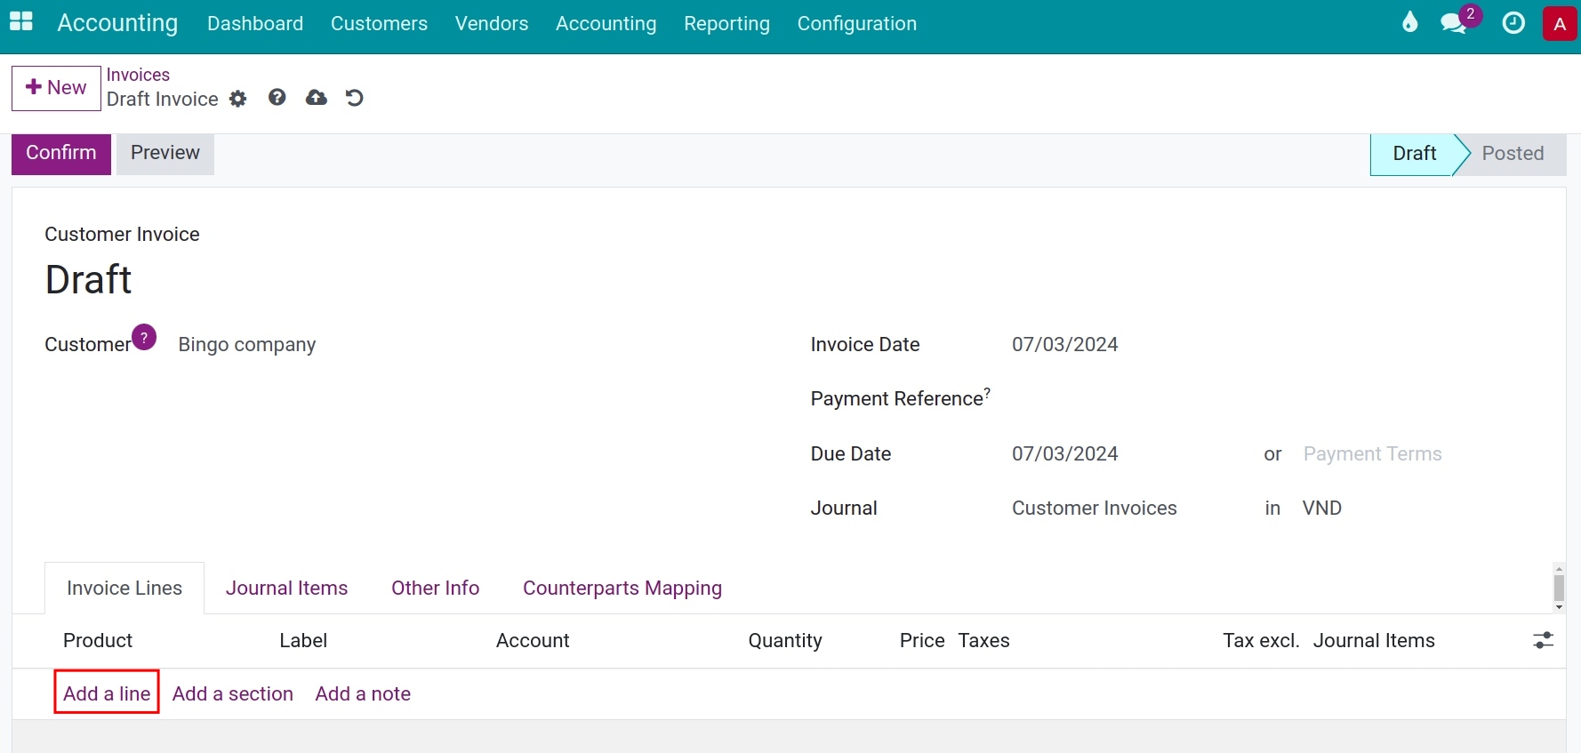Click the Label column header
This screenshot has height=753, width=1581.
(303, 641)
